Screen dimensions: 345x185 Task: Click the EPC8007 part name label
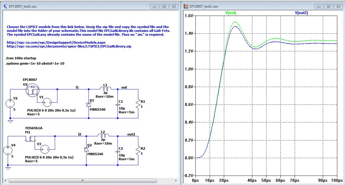[x=30, y=80]
